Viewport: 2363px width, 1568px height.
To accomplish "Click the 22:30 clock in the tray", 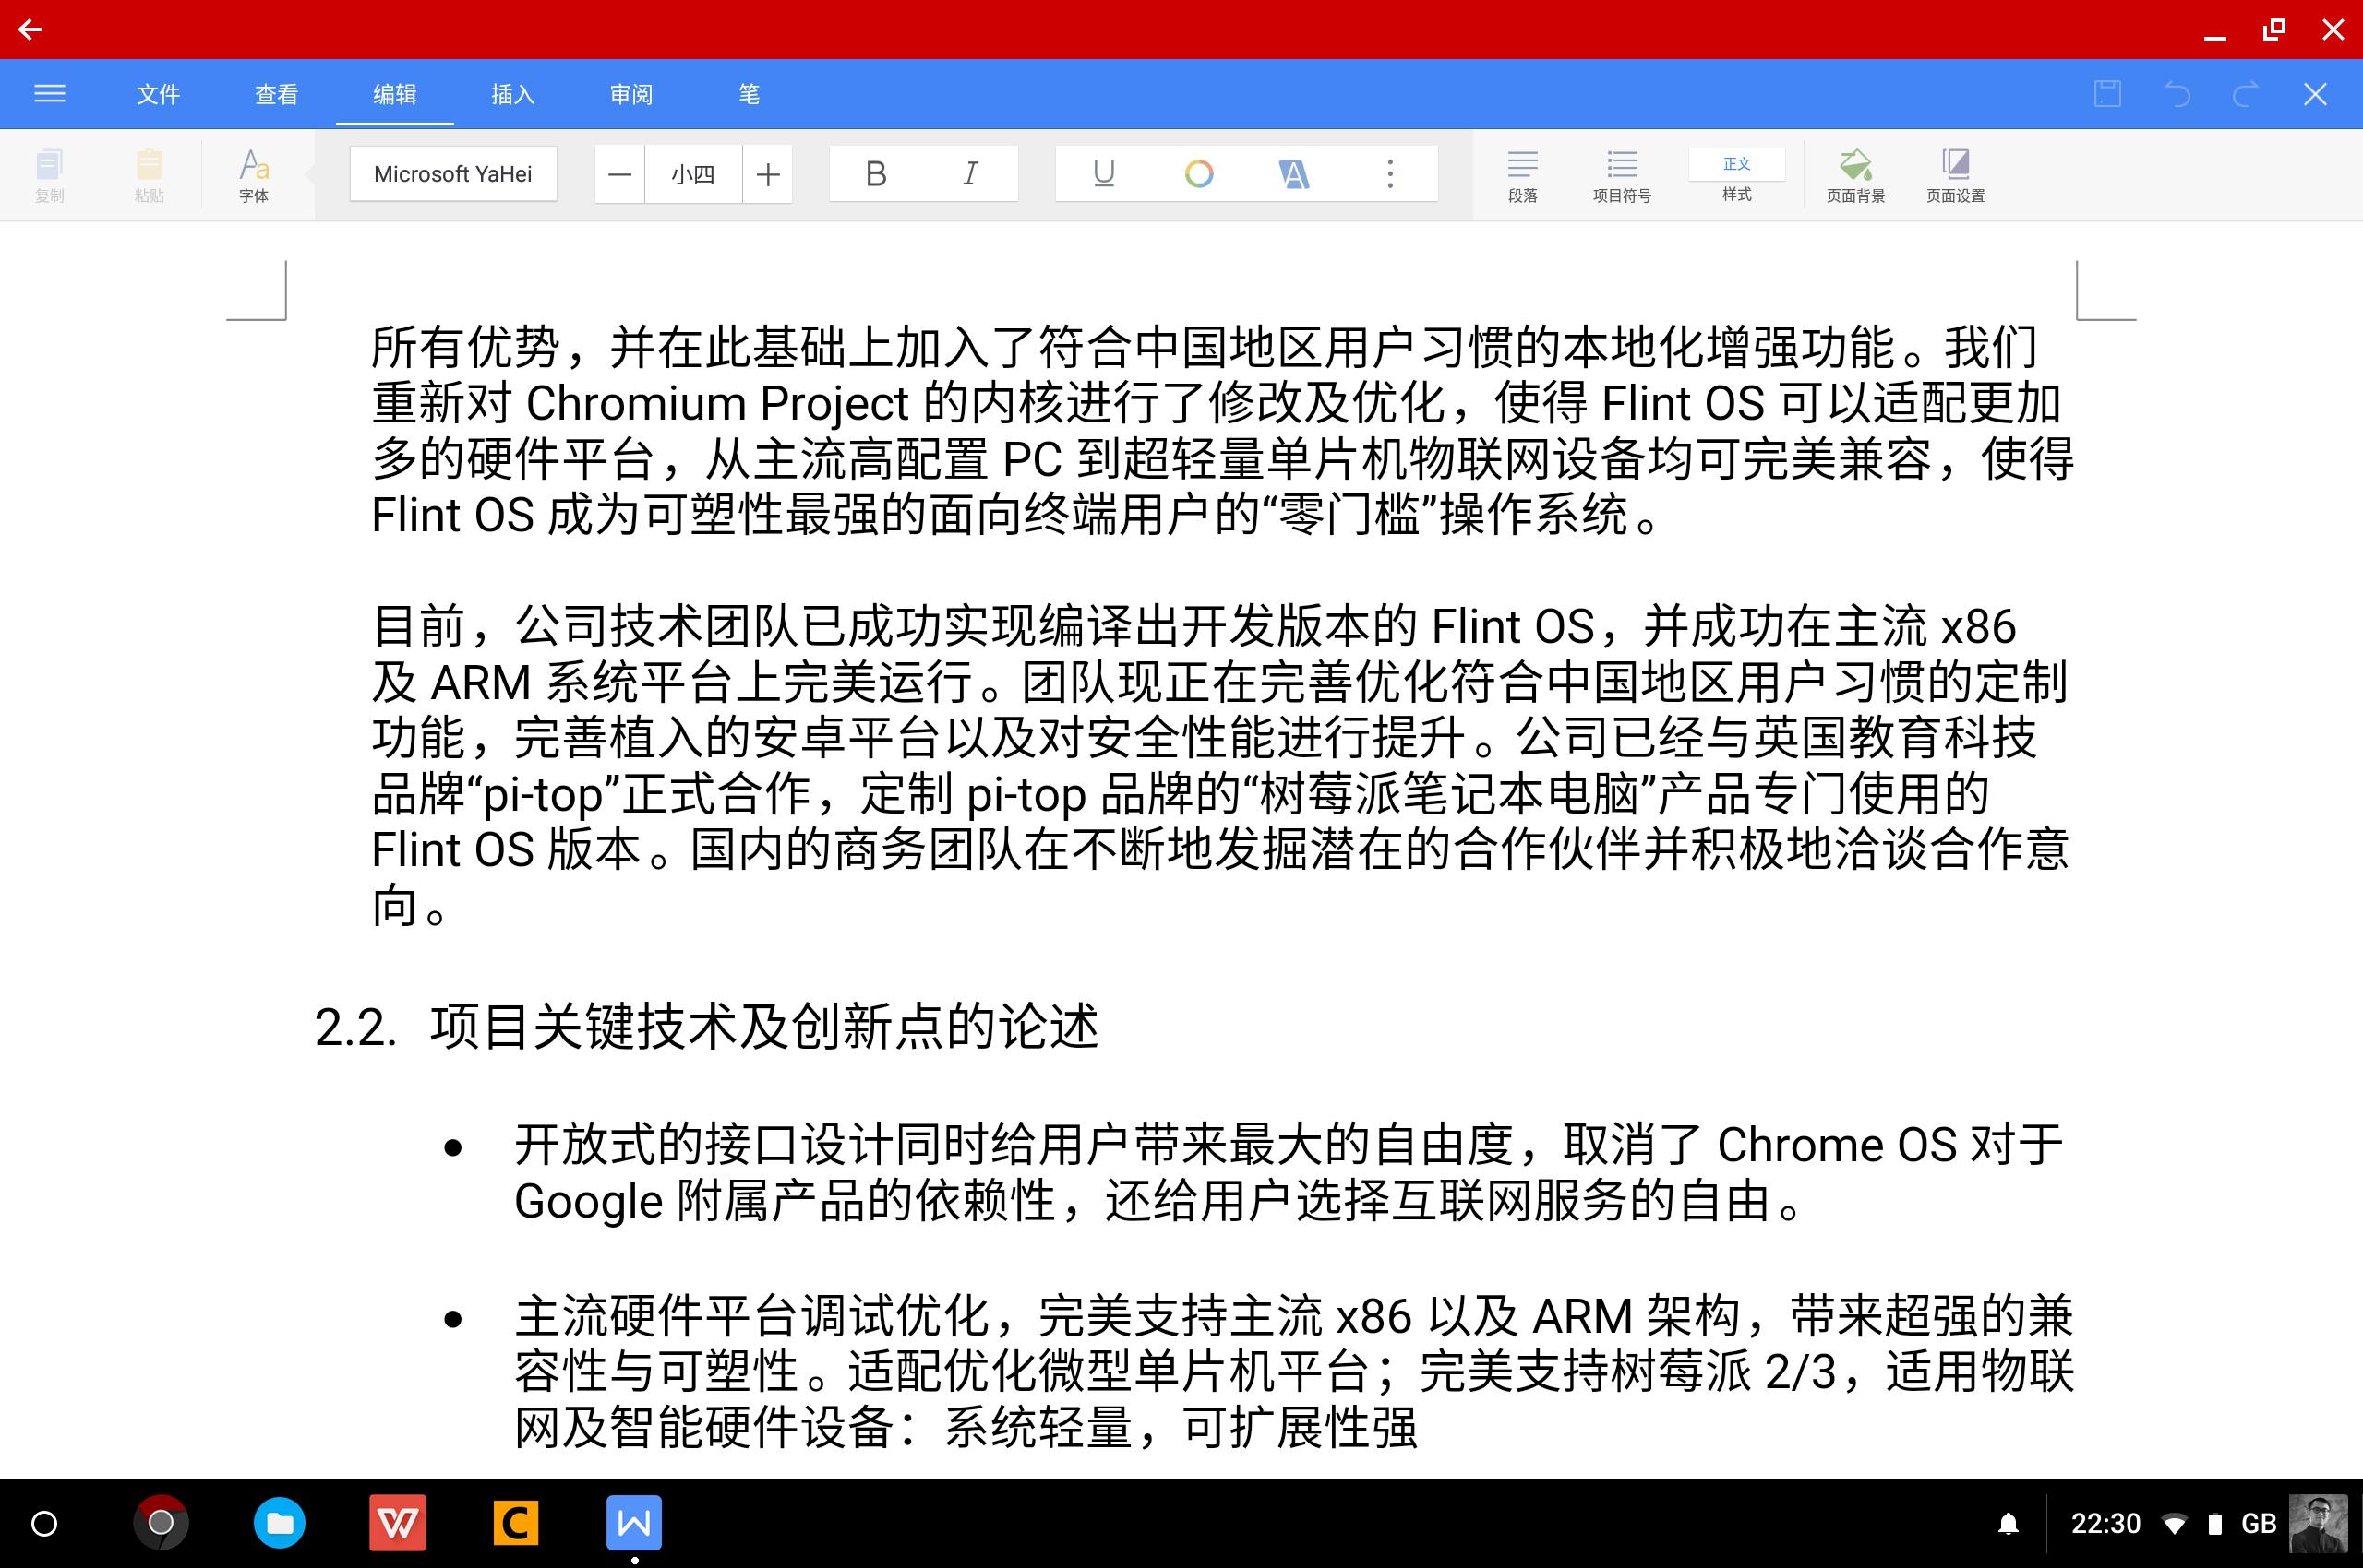I will (x=2105, y=1524).
